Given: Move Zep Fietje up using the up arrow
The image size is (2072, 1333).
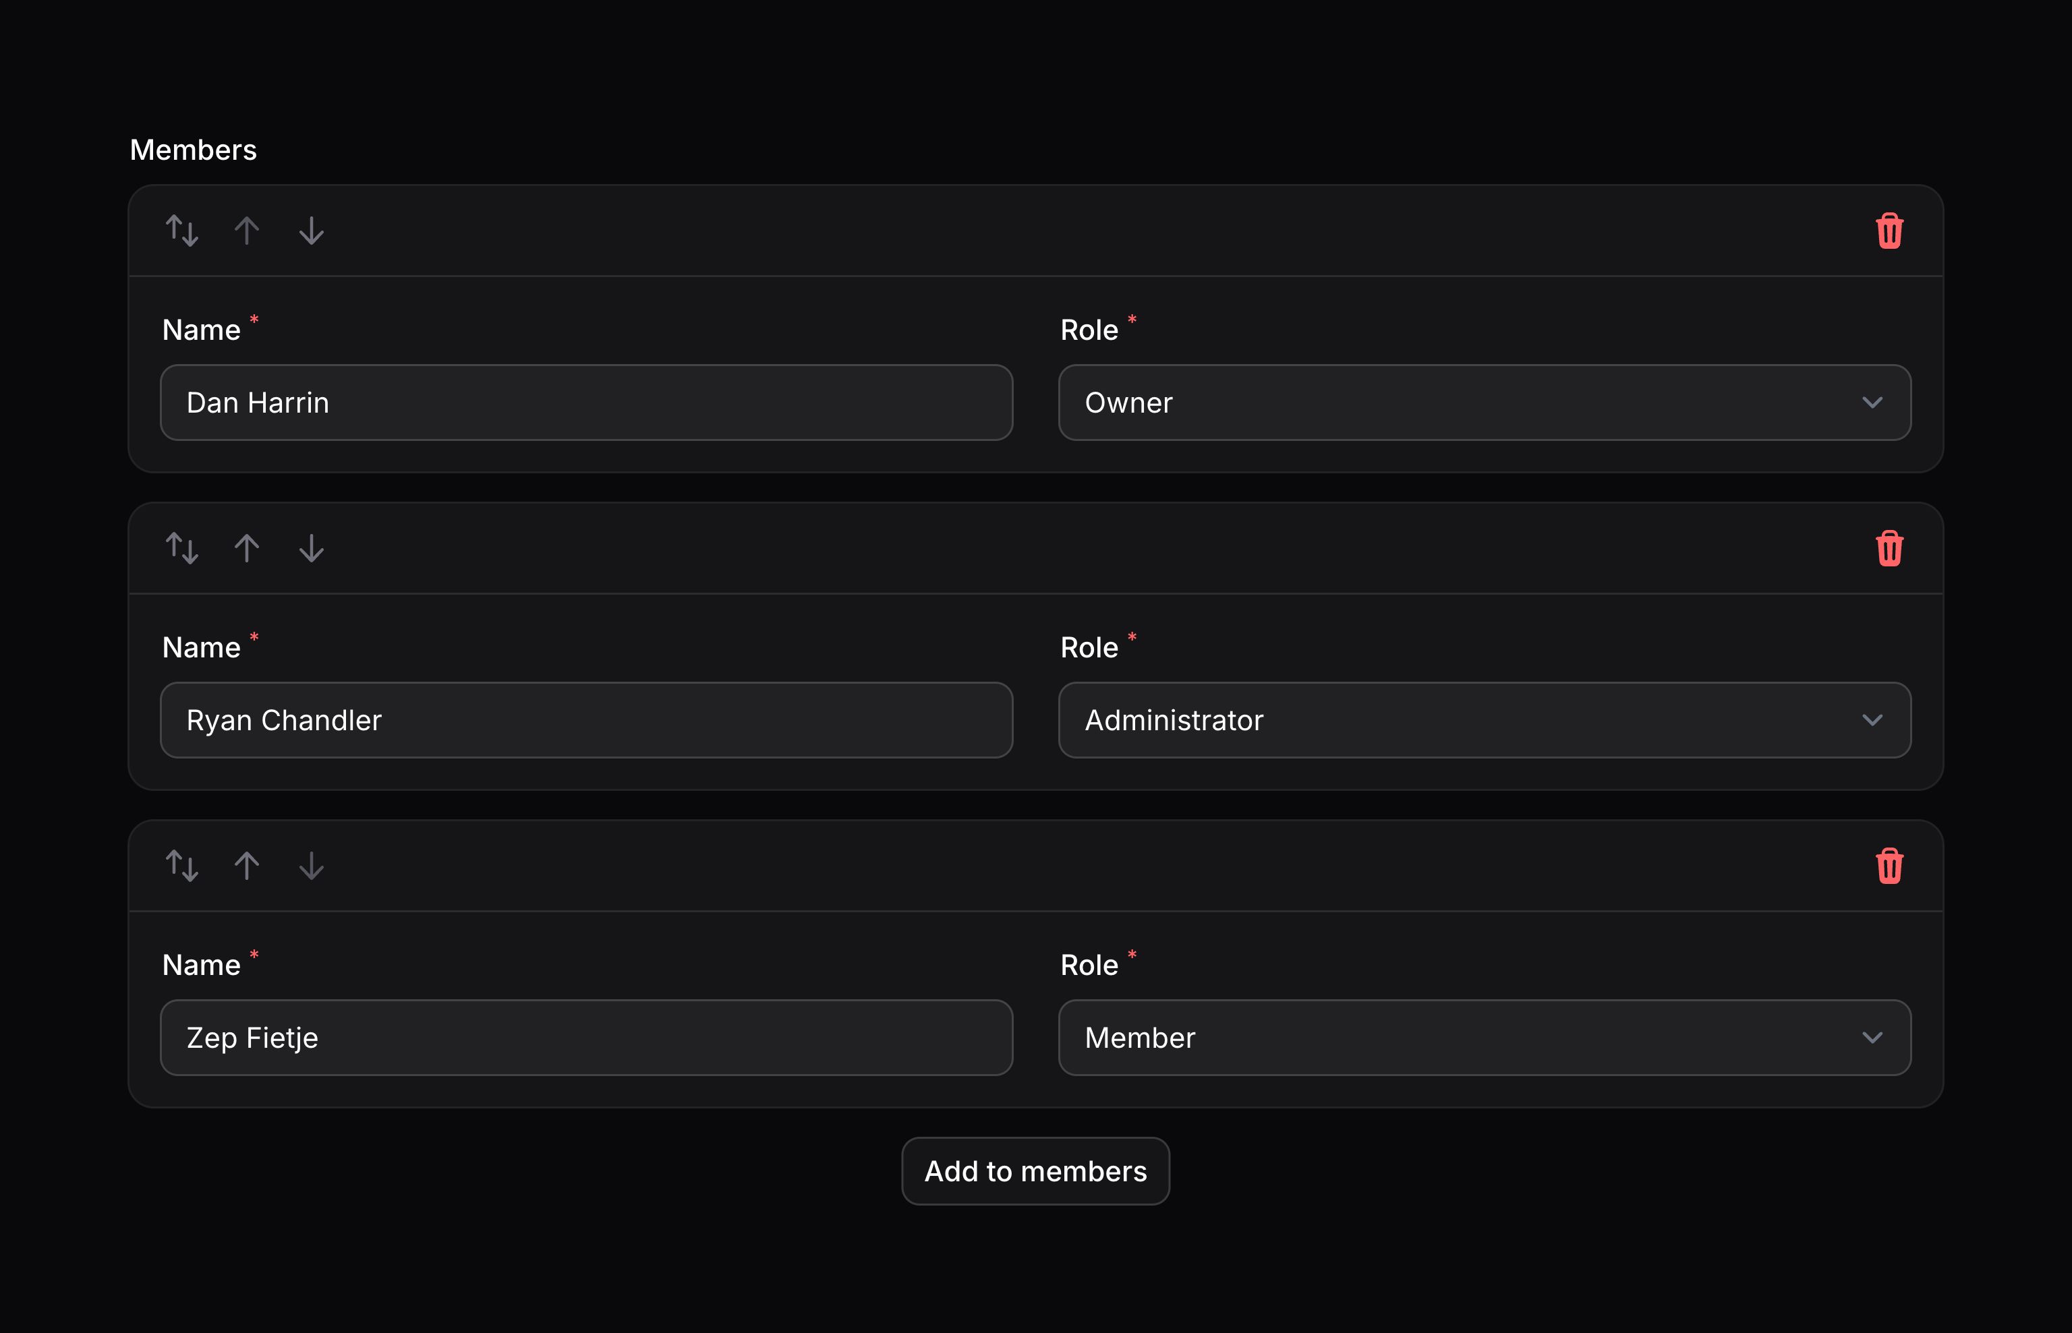Looking at the screenshot, I should [x=246, y=866].
